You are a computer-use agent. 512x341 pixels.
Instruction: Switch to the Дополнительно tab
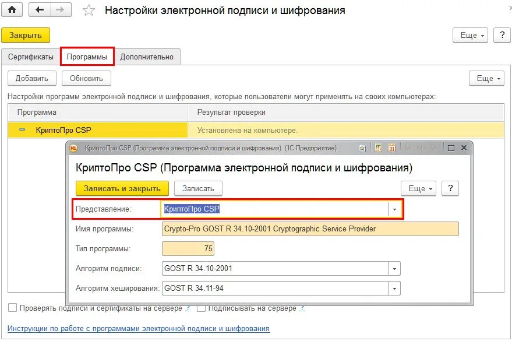(147, 57)
